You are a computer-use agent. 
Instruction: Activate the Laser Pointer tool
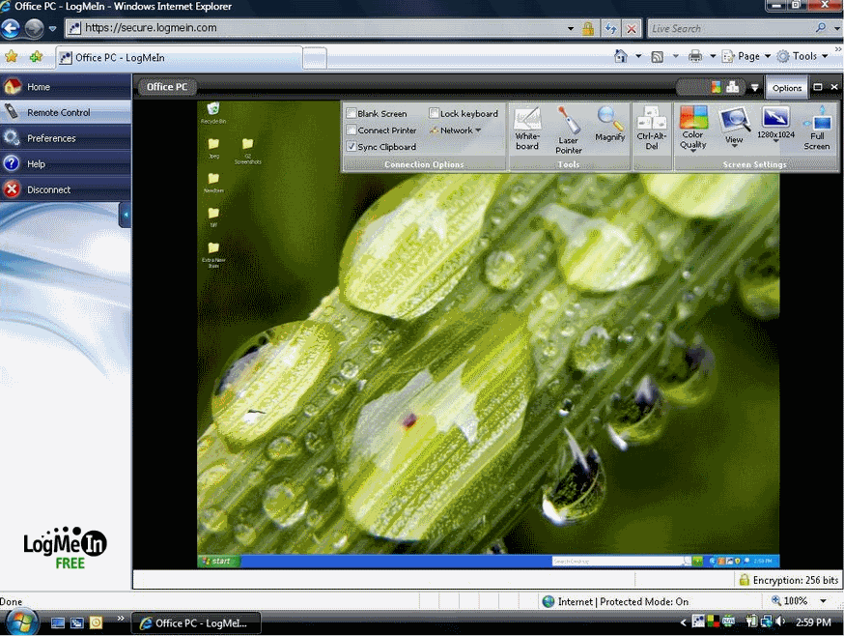pyautogui.click(x=569, y=130)
